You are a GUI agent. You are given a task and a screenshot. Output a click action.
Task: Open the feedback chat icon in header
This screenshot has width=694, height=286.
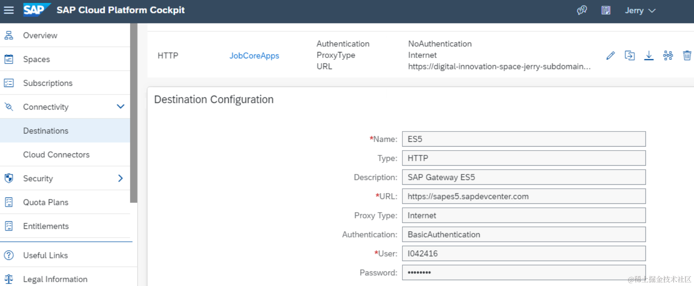point(582,10)
